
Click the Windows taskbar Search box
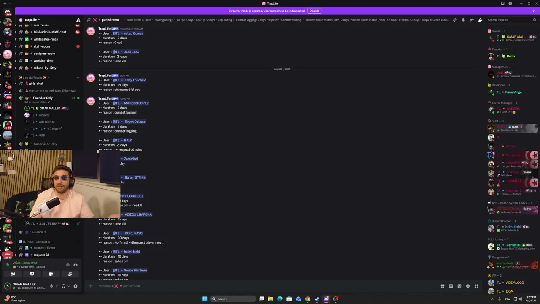pyautogui.click(x=233, y=299)
